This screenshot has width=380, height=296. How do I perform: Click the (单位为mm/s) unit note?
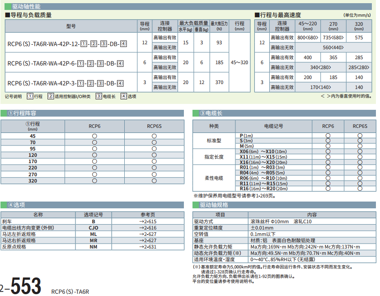point(357,15)
